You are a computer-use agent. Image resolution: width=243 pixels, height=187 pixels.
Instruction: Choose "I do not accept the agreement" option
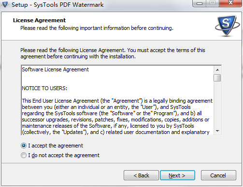point(24,155)
